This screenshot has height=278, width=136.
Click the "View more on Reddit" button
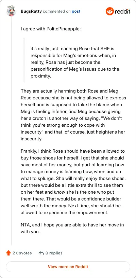(x=68, y=266)
